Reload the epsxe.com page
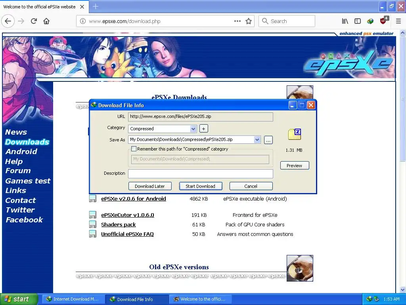 [34, 21]
